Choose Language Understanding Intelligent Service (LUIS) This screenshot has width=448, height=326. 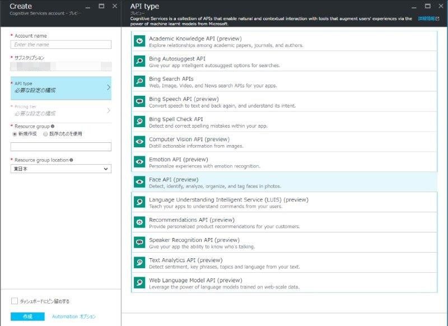(x=284, y=202)
